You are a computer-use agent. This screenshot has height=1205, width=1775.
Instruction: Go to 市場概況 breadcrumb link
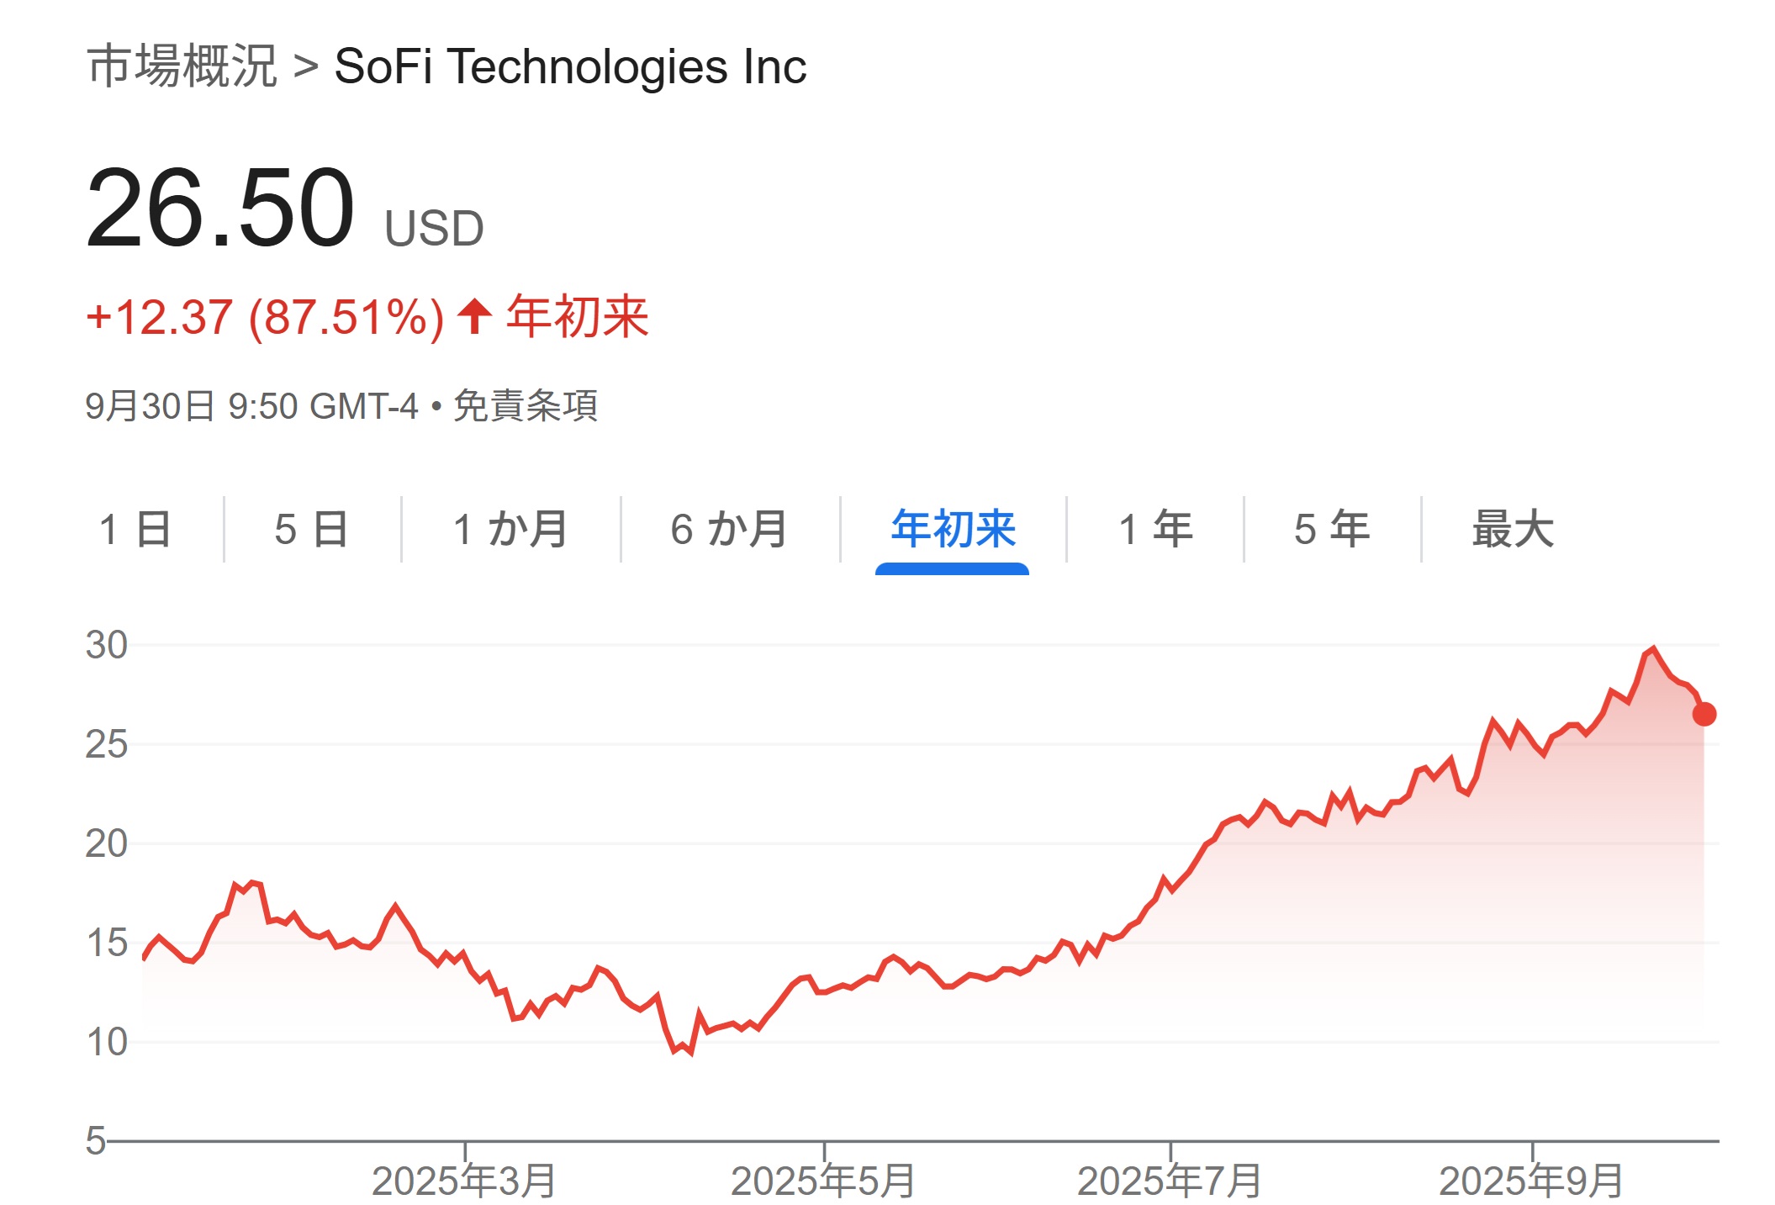[x=182, y=66]
